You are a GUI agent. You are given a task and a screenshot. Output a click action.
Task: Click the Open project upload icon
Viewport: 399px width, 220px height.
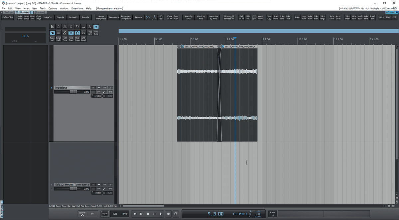pos(59,27)
